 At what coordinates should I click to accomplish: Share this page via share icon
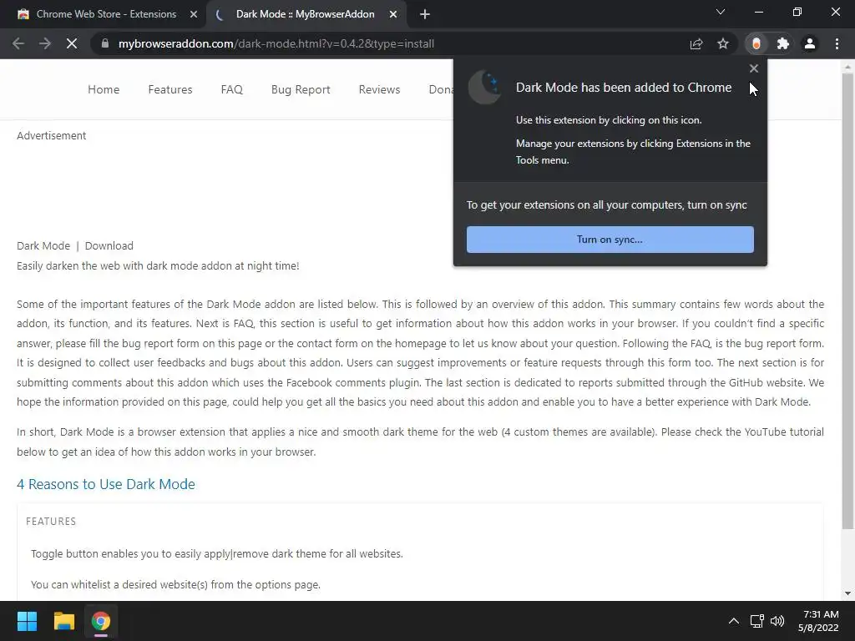point(696,43)
